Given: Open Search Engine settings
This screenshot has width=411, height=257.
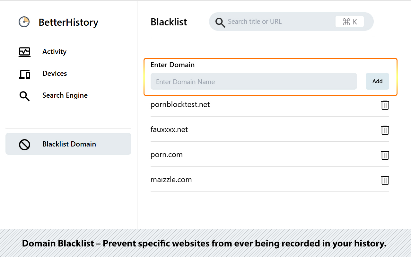Looking at the screenshot, I should (65, 95).
